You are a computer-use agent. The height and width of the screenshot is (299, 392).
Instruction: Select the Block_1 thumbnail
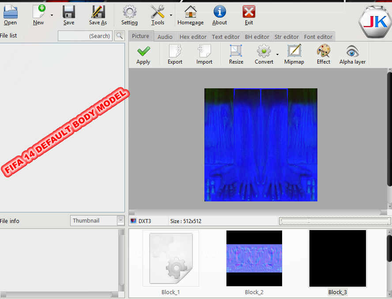point(171,258)
